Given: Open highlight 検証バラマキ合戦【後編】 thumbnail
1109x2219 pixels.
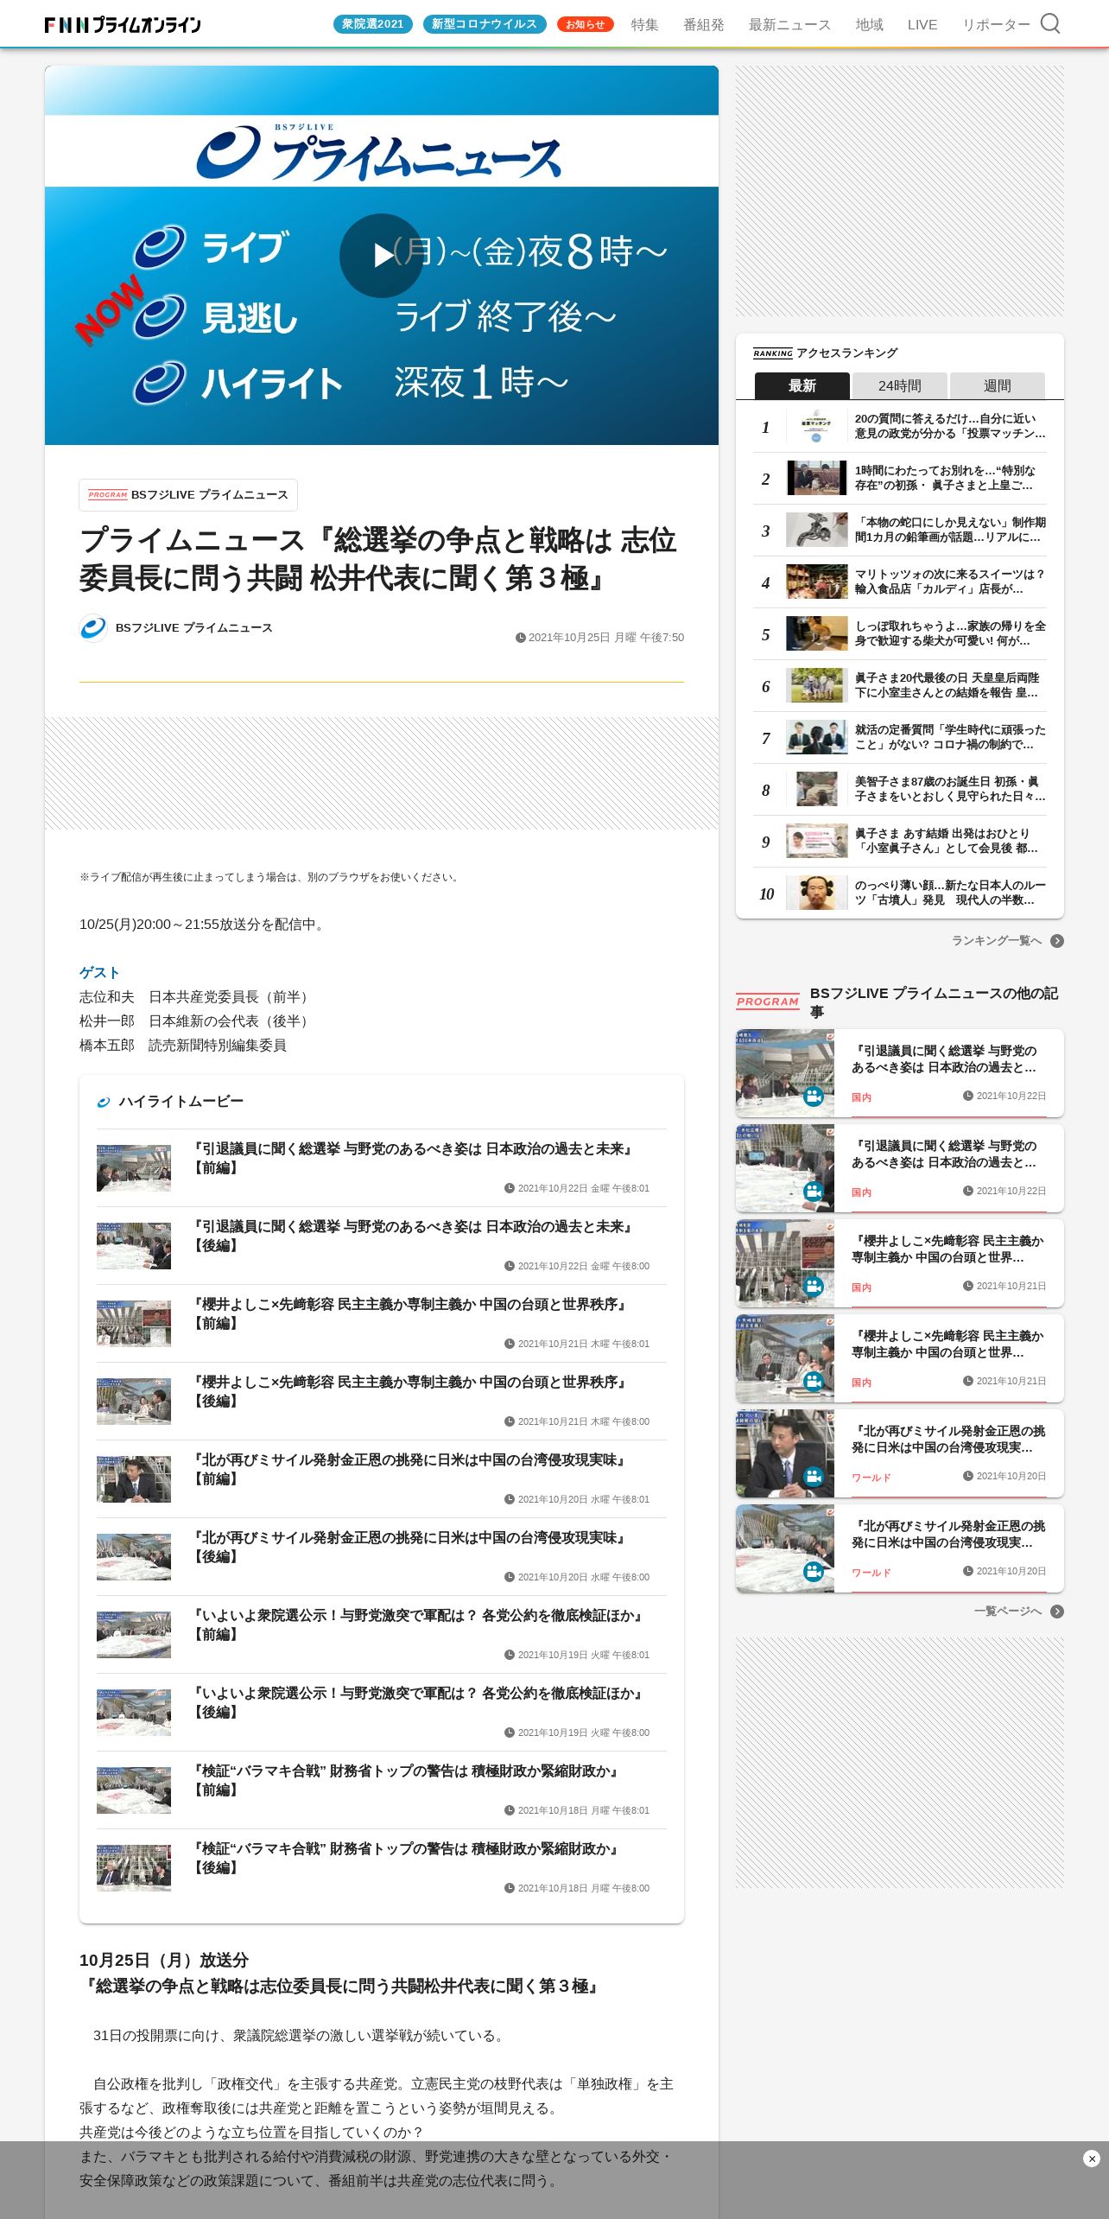Looking at the screenshot, I should [x=134, y=1868].
